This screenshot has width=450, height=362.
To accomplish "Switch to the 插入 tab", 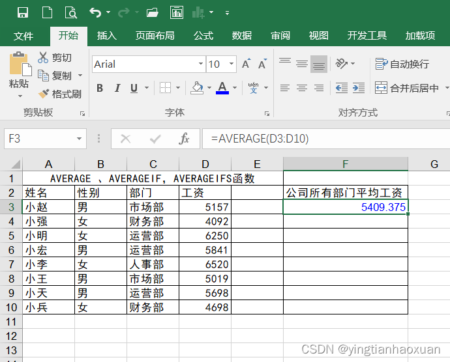I will [106, 36].
